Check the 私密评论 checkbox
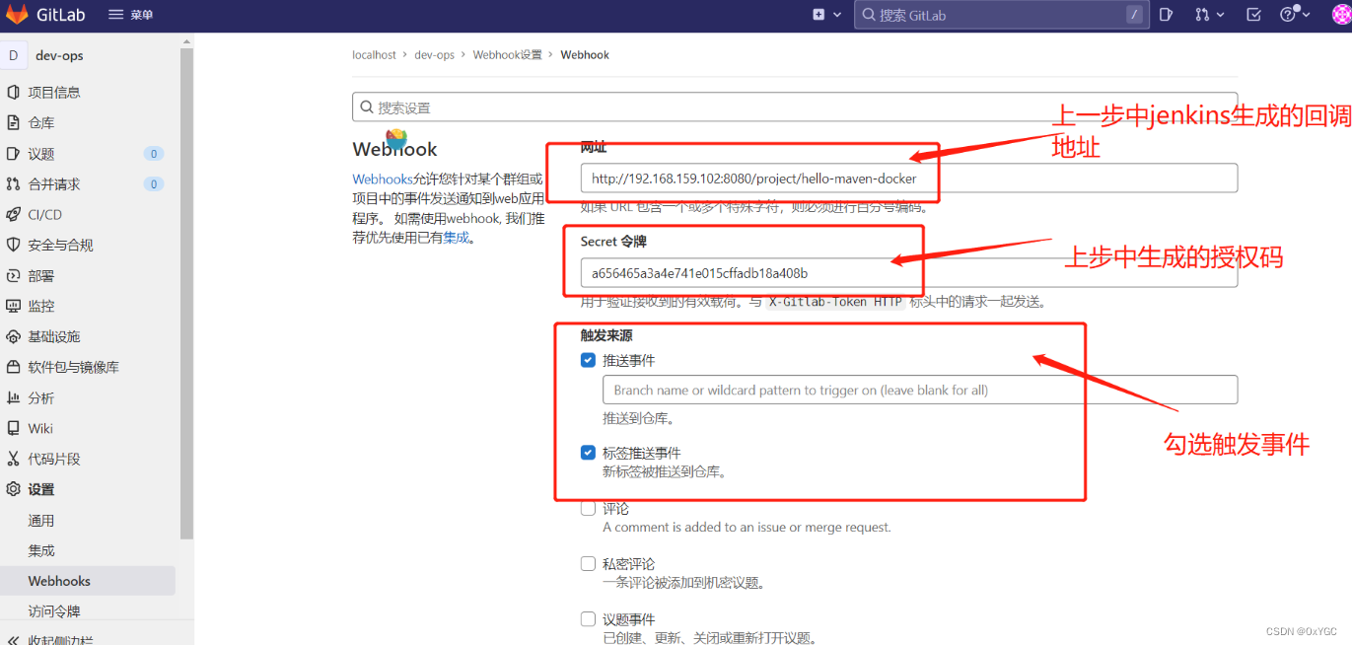 point(588,564)
